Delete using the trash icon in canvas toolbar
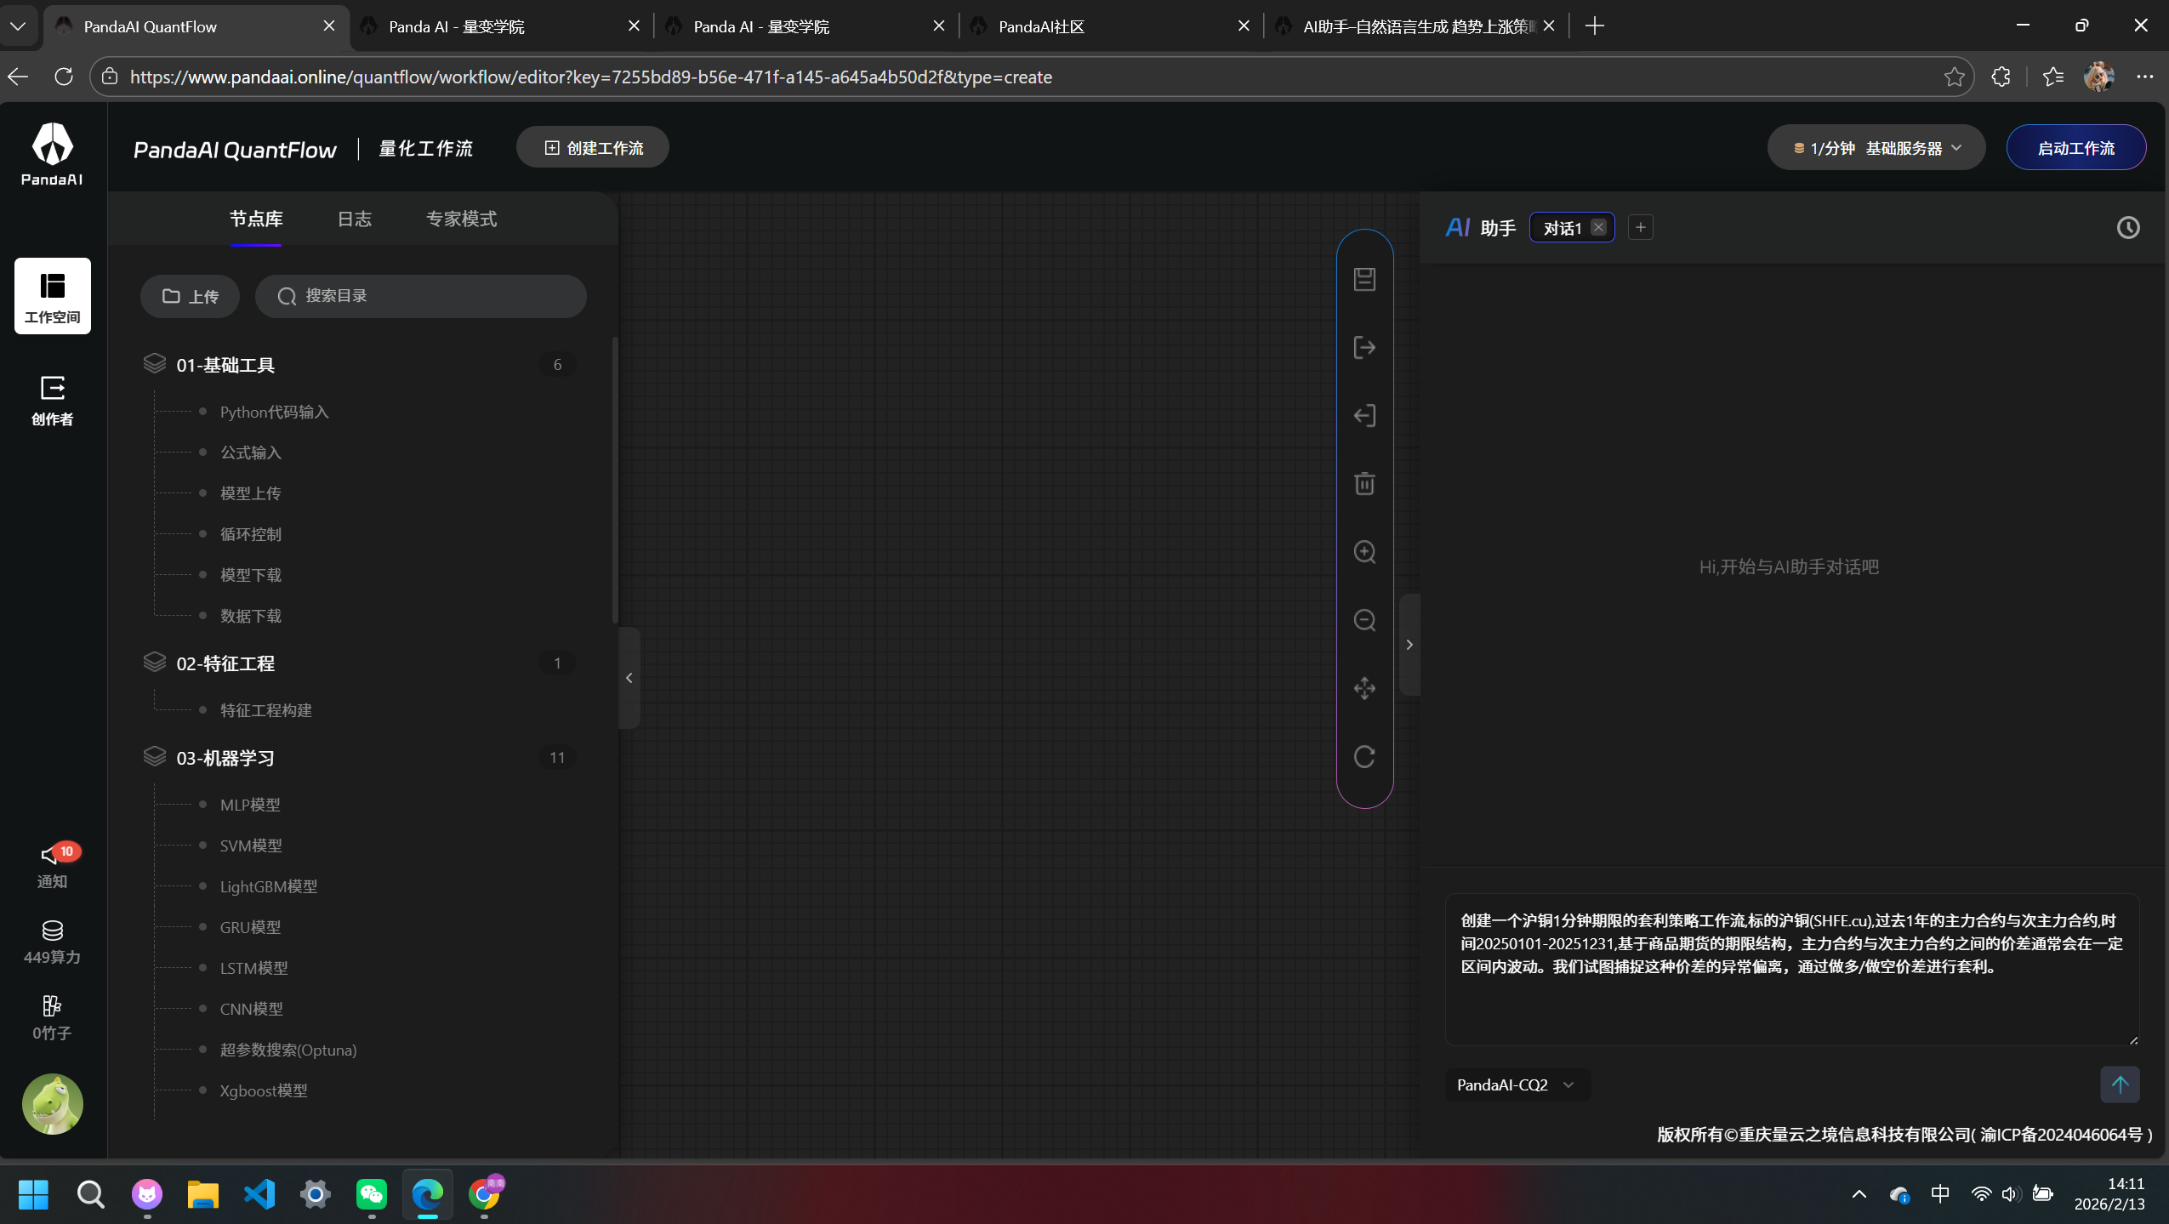Screen dimensions: 2169x1224 point(1364,483)
